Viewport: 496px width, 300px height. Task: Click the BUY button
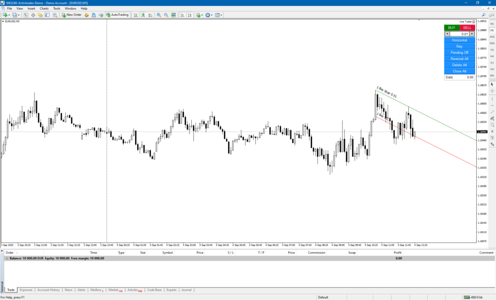tap(451, 28)
